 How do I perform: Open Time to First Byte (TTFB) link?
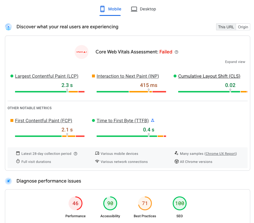tap(123, 120)
